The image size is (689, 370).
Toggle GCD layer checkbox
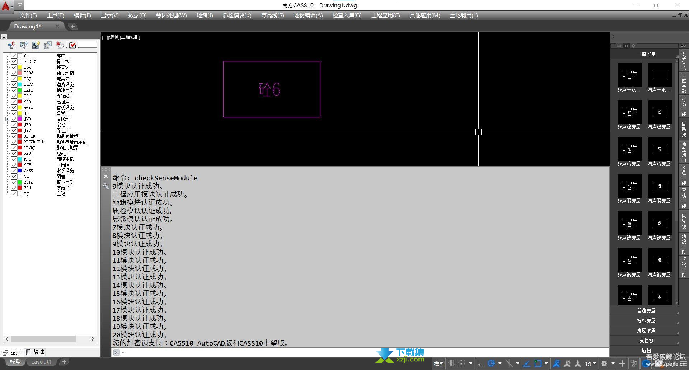coord(14,102)
